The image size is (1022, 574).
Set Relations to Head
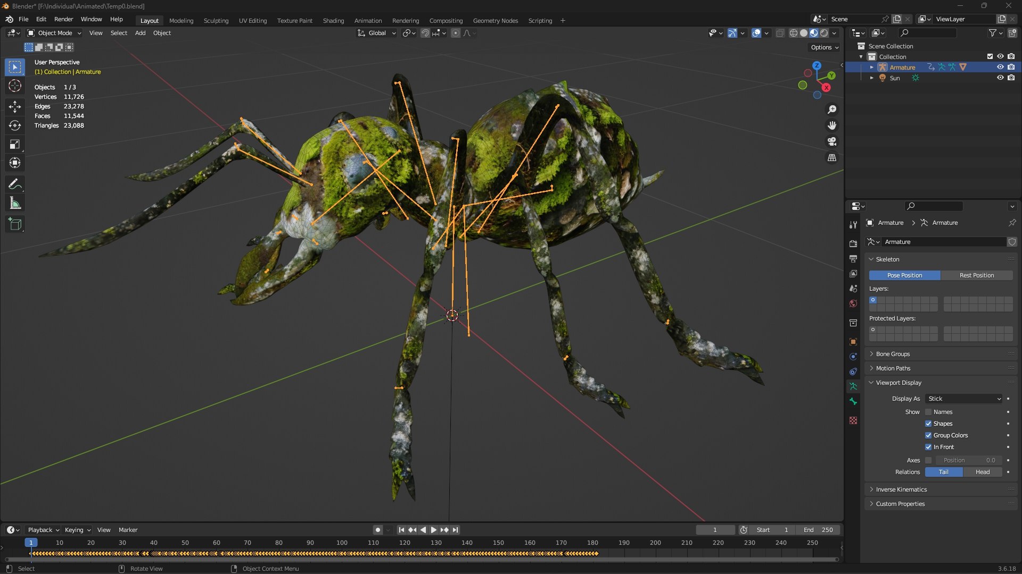[983, 472]
